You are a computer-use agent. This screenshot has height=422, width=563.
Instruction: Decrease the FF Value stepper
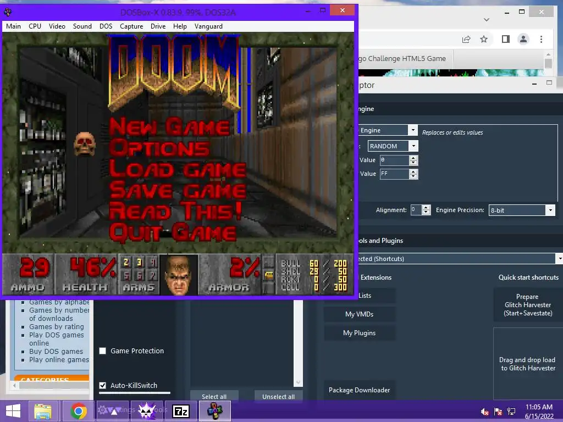(x=413, y=176)
